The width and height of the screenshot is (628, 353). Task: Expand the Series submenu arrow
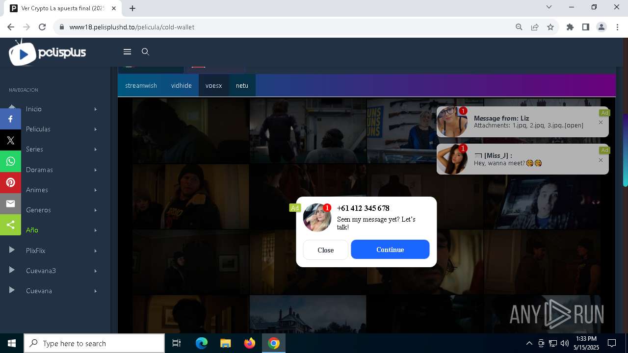pyautogui.click(x=96, y=149)
